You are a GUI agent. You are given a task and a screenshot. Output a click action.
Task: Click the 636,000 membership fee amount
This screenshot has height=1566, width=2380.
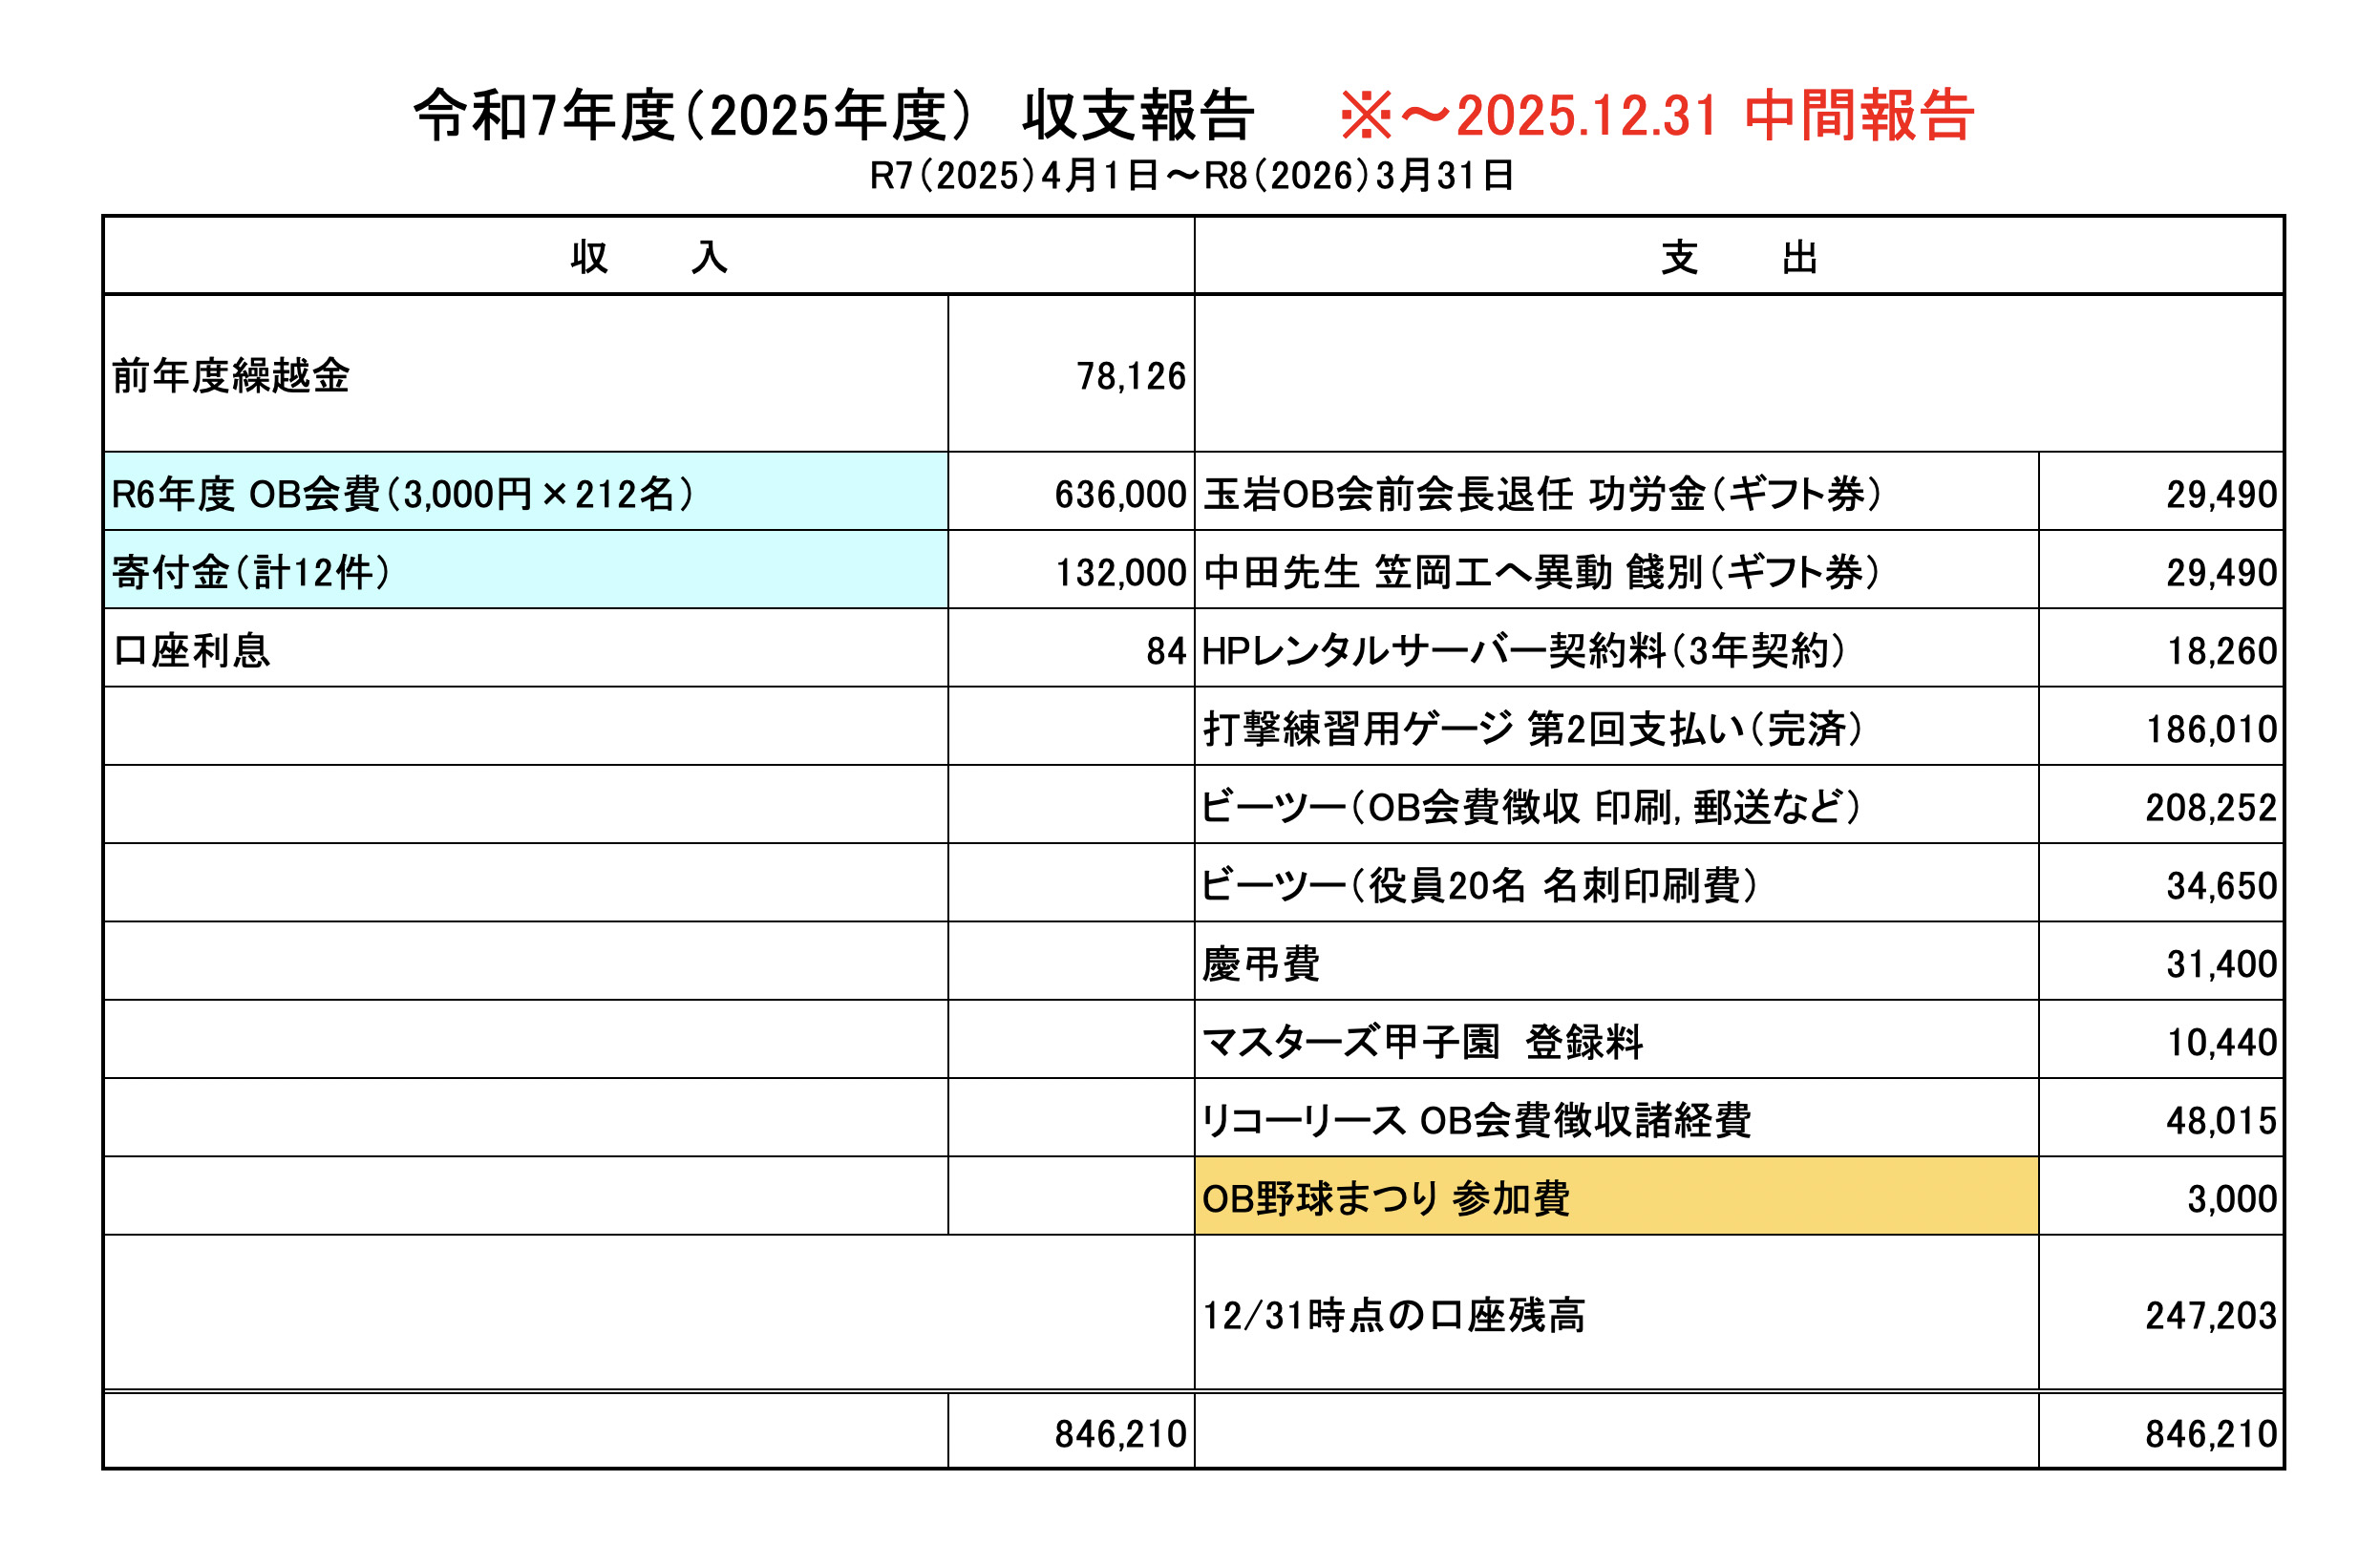[1119, 494]
